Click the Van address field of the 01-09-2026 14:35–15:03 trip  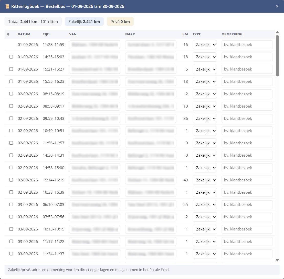[95, 57]
